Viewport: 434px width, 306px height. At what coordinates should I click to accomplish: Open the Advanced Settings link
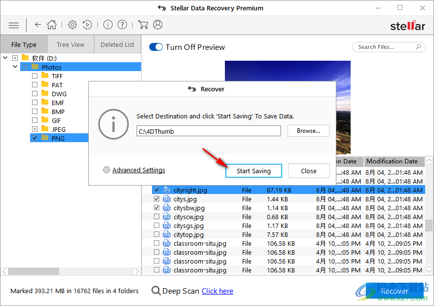tap(139, 170)
